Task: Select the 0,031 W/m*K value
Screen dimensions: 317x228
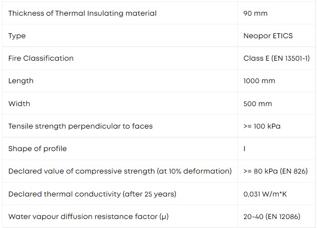Action: [265, 194]
